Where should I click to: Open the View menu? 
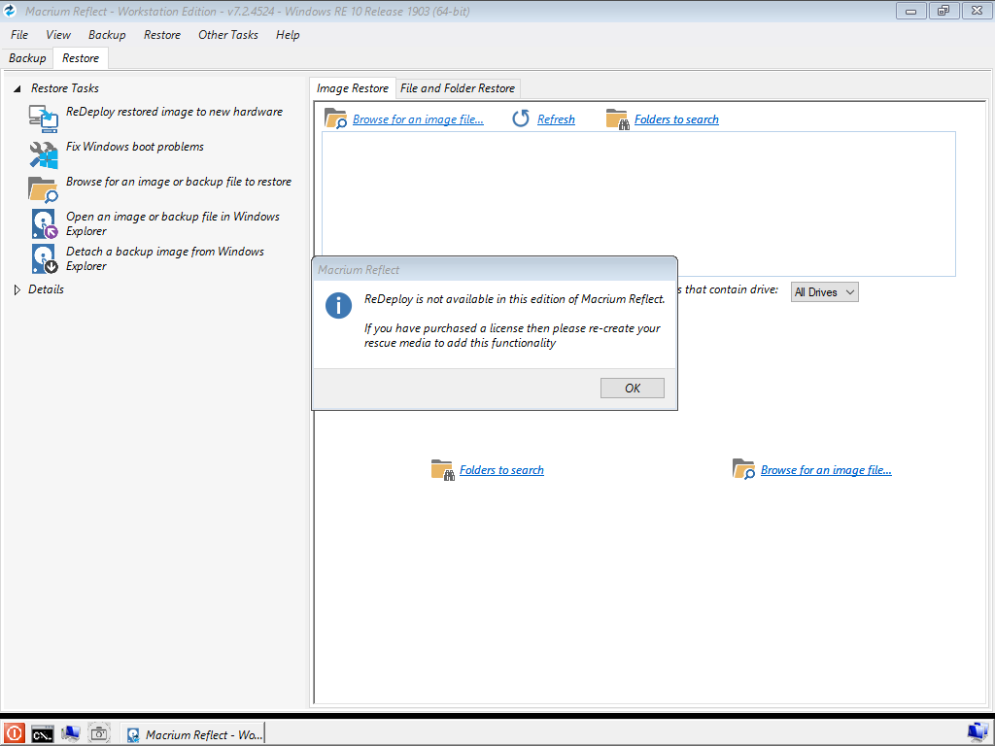coord(57,35)
